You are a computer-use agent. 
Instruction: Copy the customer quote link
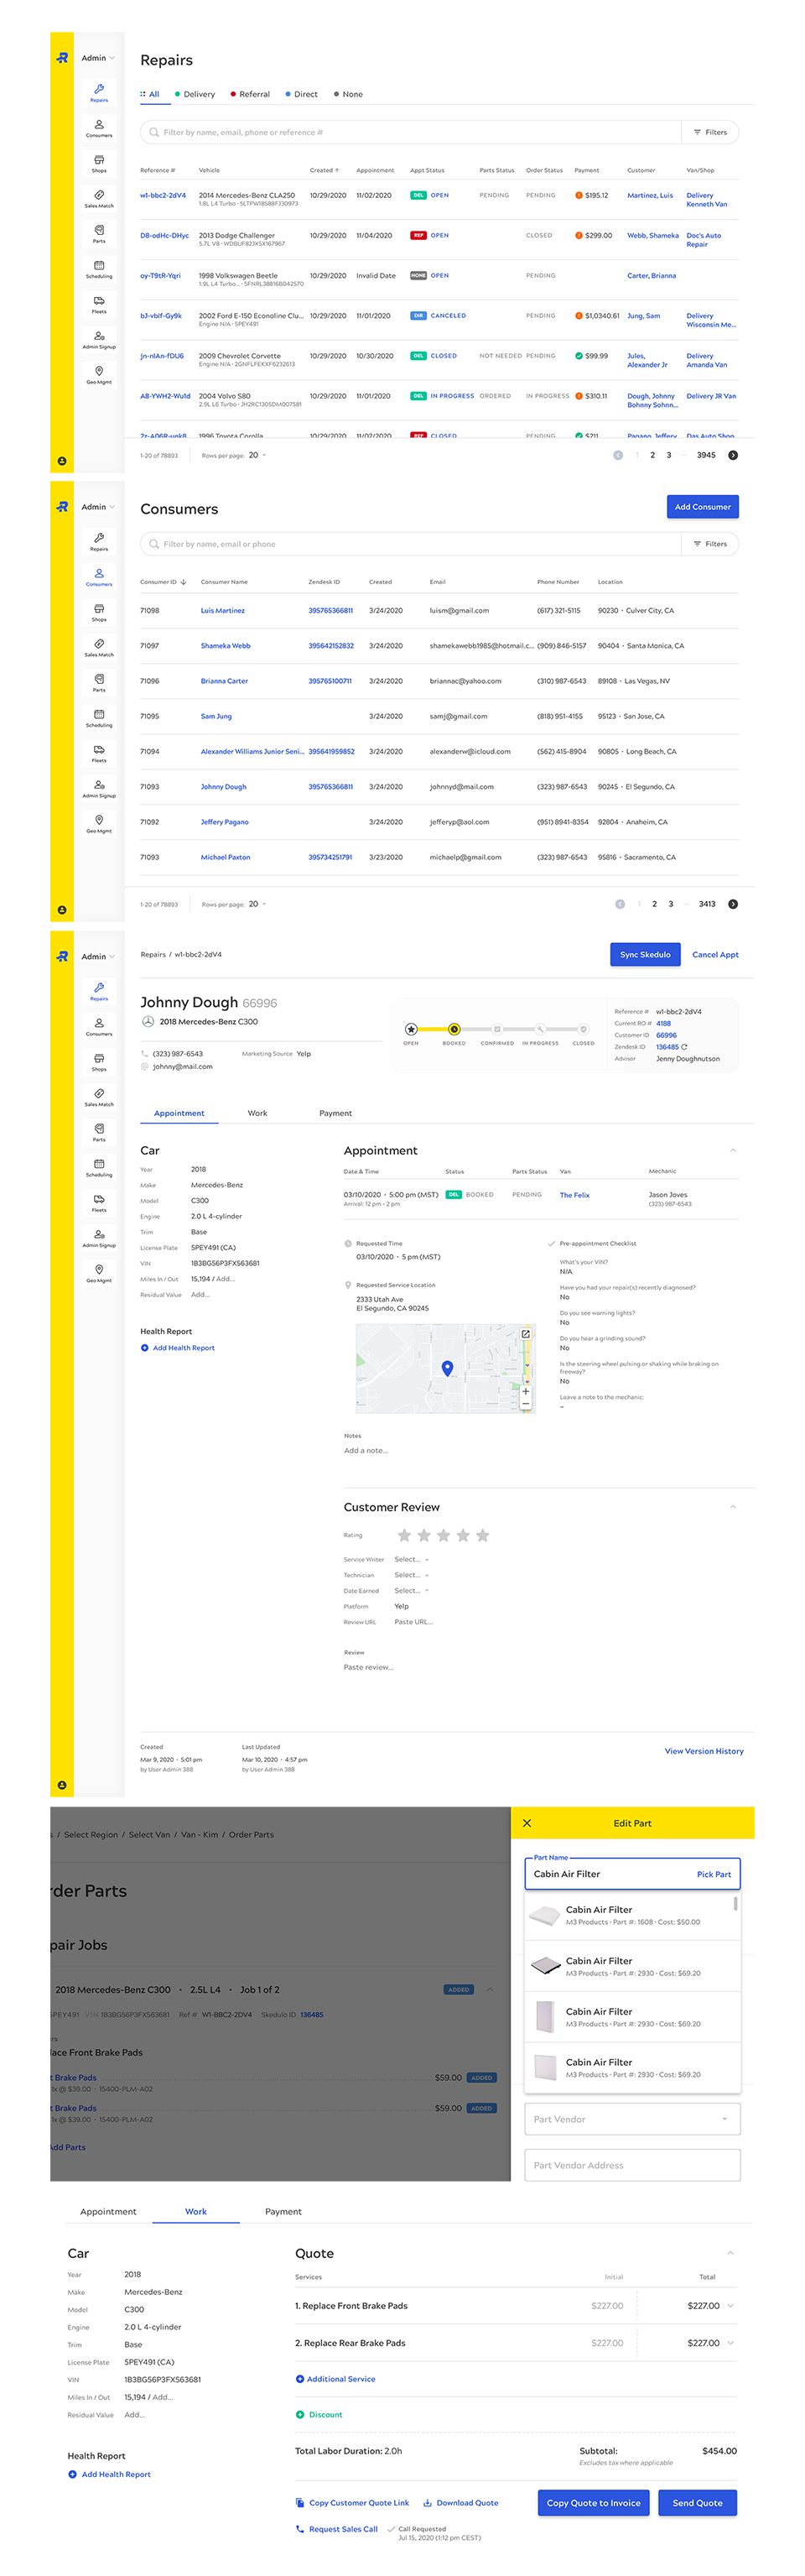(x=352, y=2503)
